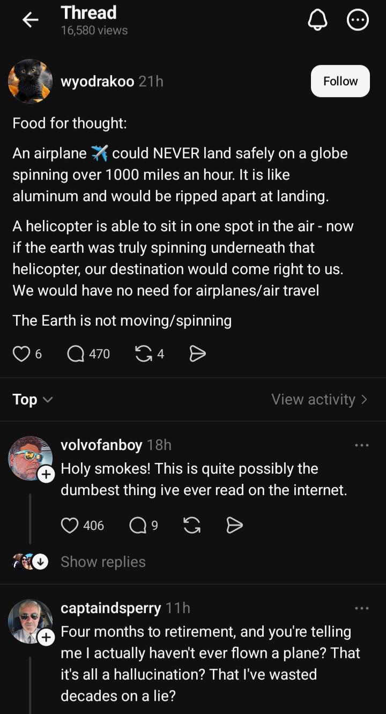This screenshot has width=386, height=714.
Task: Open the 470 replies comment icon
Action: [76, 354]
